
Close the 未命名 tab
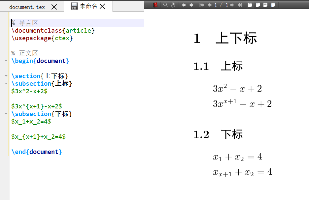tap(102, 6)
